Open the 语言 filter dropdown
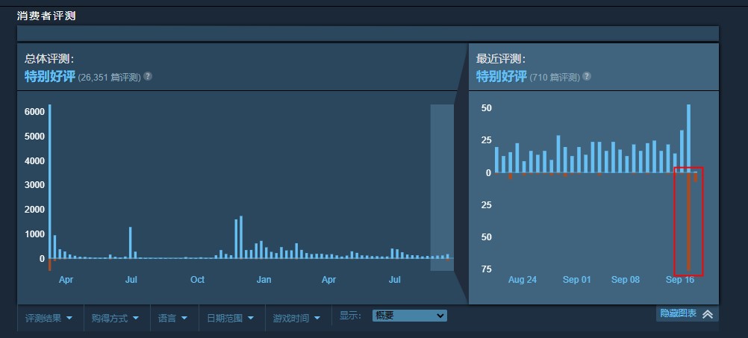 [172, 318]
